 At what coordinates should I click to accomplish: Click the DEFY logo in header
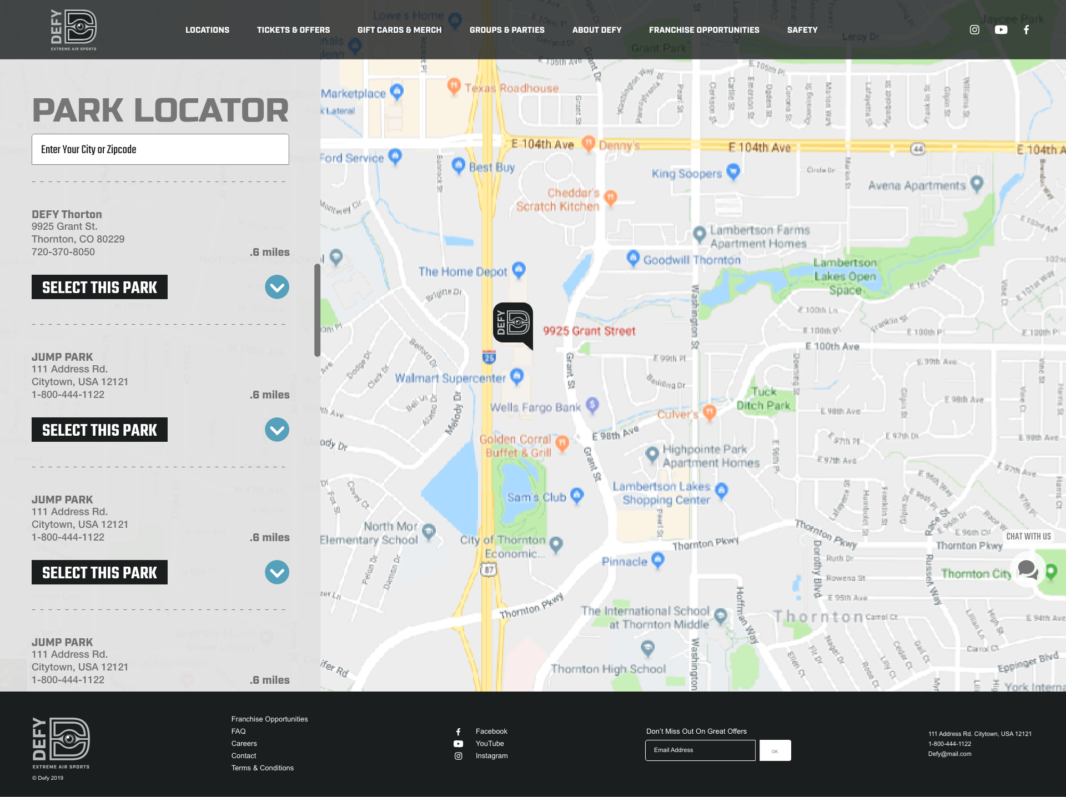pos(73,29)
